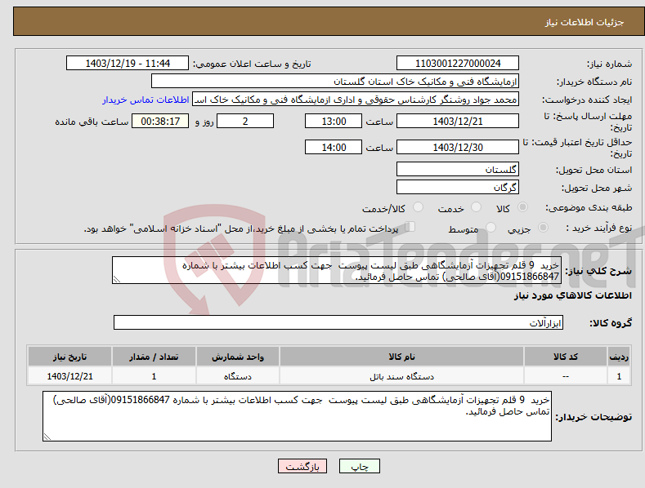This screenshot has height=488, width=645.
Task: Click the کد کالا column header
Action: click(566, 357)
